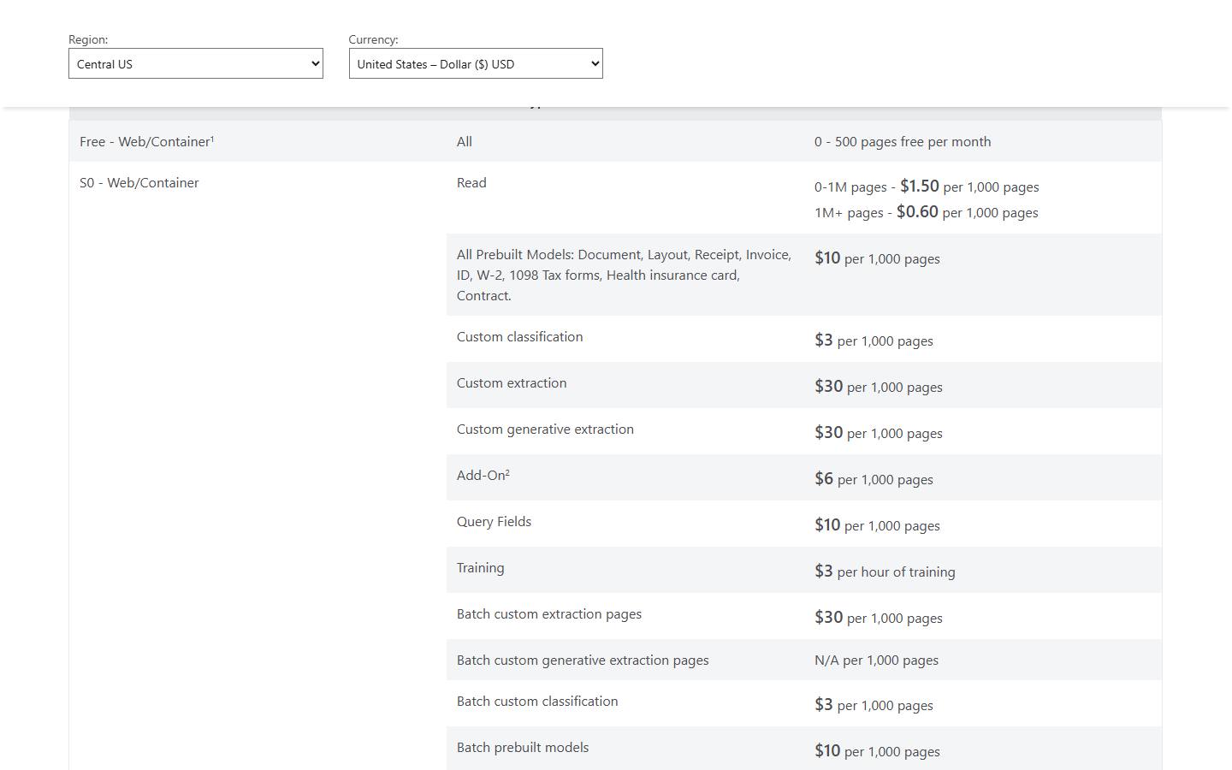The width and height of the screenshot is (1232, 770).
Task: Click the '$6 per 1,000 pages' Add-On price
Action: 874,479
